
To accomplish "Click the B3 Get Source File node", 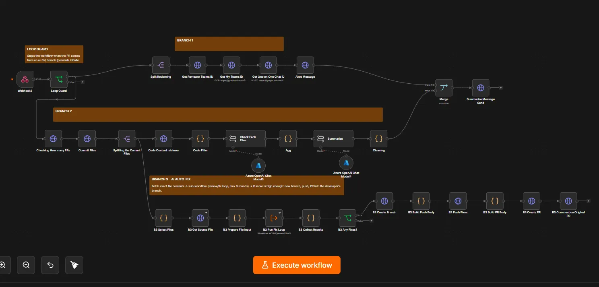I will point(200,218).
